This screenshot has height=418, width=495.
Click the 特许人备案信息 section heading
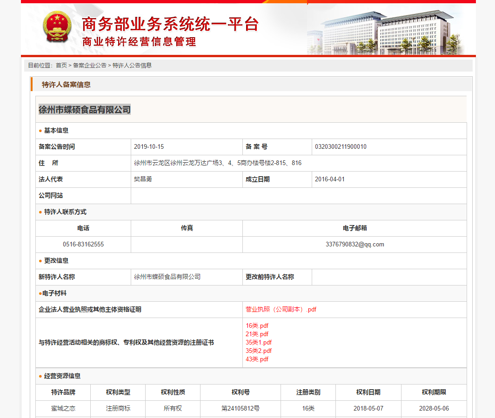pyautogui.click(x=66, y=85)
